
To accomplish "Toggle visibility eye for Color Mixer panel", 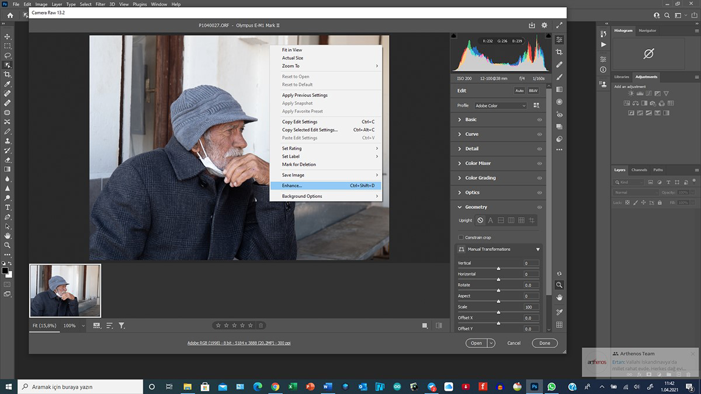I will pos(539,163).
